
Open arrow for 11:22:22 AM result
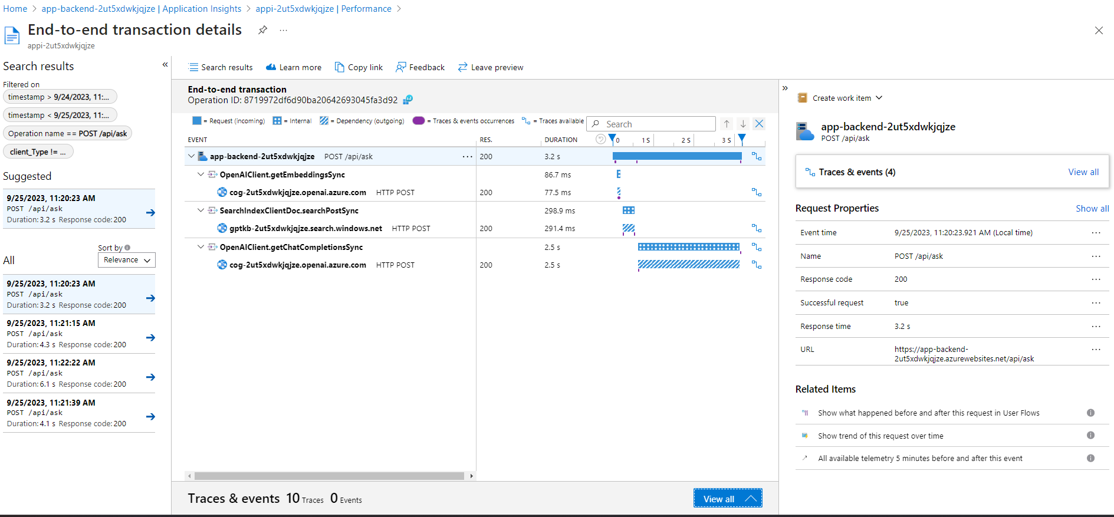(150, 377)
